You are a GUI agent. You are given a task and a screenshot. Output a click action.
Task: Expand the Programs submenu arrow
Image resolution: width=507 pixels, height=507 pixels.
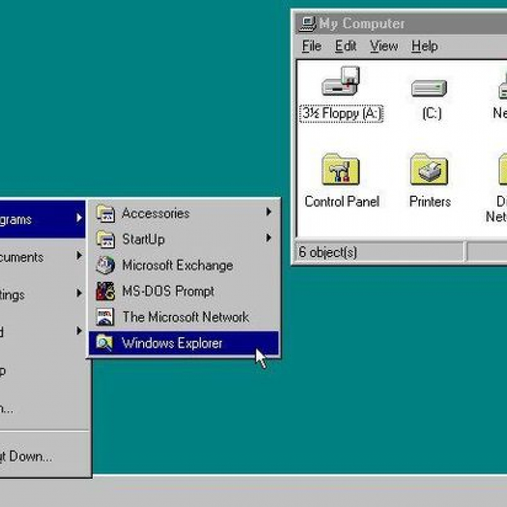[x=79, y=218]
